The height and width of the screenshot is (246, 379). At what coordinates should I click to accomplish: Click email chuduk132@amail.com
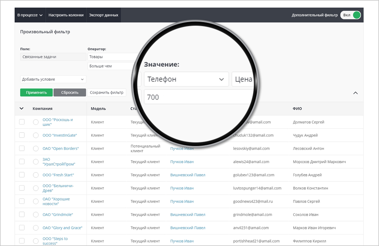pyautogui.click(x=253, y=135)
